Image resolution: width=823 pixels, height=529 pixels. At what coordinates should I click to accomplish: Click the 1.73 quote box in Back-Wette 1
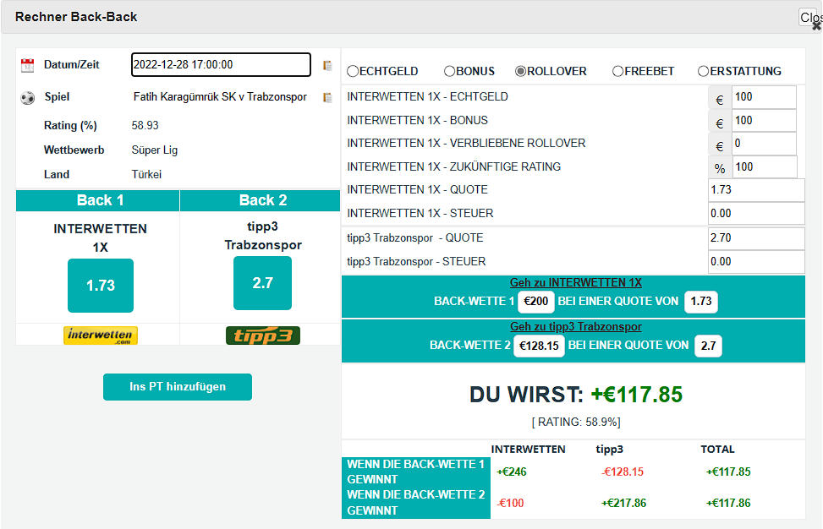701,302
